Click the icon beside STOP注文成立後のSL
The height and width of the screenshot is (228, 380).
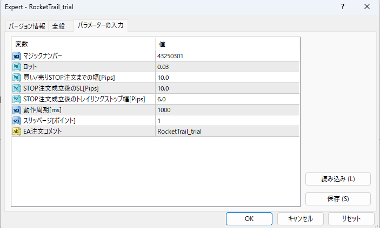pos(16,88)
